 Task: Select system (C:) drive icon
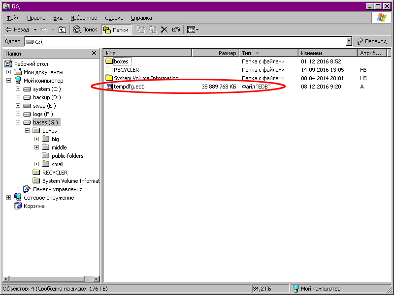coord(27,89)
